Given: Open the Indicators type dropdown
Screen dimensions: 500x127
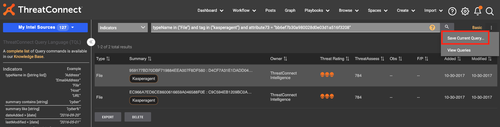Looking at the screenshot, I should [x=123, y=27].
